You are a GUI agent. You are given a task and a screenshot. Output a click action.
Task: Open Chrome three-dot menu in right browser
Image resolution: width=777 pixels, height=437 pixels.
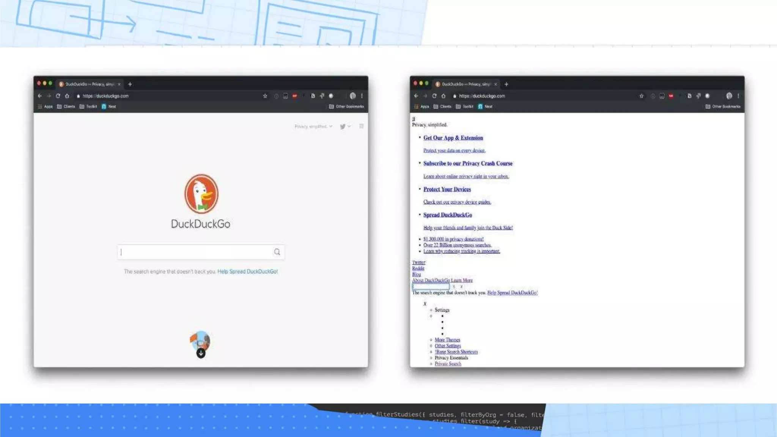coord(738,96)
